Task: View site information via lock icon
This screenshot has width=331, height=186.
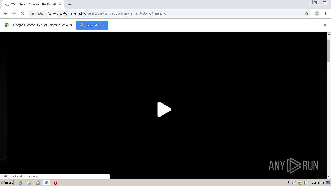Action: [32, 13]
